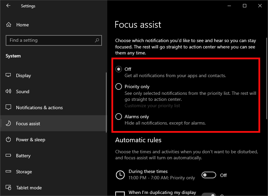Click the Customize your priority list link
Image resolution: width=268 pixels, height=196 pixels.
click(x=152, y=106)
